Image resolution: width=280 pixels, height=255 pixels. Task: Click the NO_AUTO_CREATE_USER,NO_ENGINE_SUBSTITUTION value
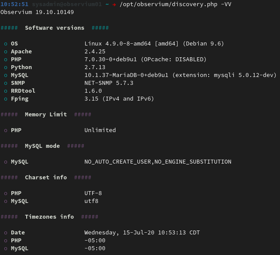158,162
